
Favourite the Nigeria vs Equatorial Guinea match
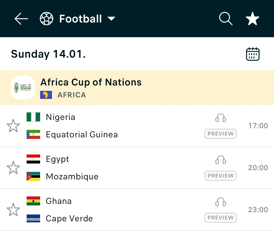pos(13,126)
